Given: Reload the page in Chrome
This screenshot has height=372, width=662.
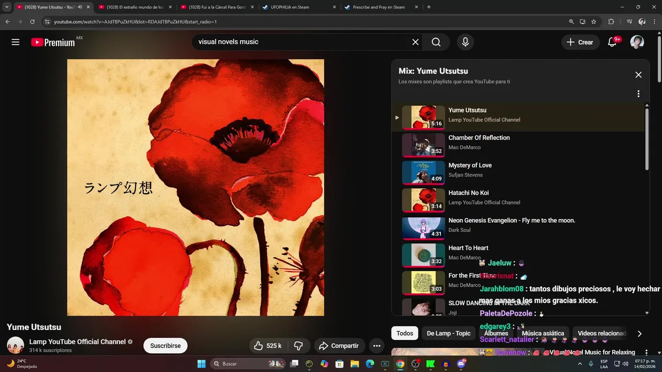Looking at the screenshot, I should [32, 22].
